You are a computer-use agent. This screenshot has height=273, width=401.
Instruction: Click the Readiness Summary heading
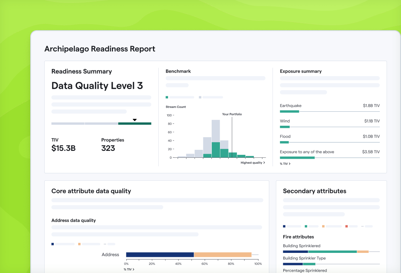point(82,71)
